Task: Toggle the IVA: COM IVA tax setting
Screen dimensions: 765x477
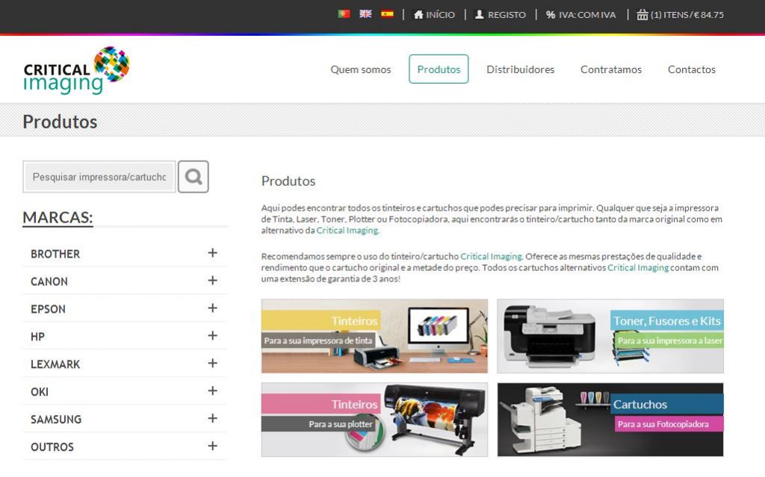Action: point(580,15)
